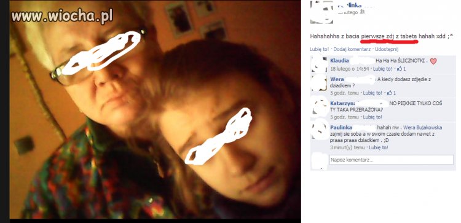Click the heart emoticon in Klaudia's comment

433,61
